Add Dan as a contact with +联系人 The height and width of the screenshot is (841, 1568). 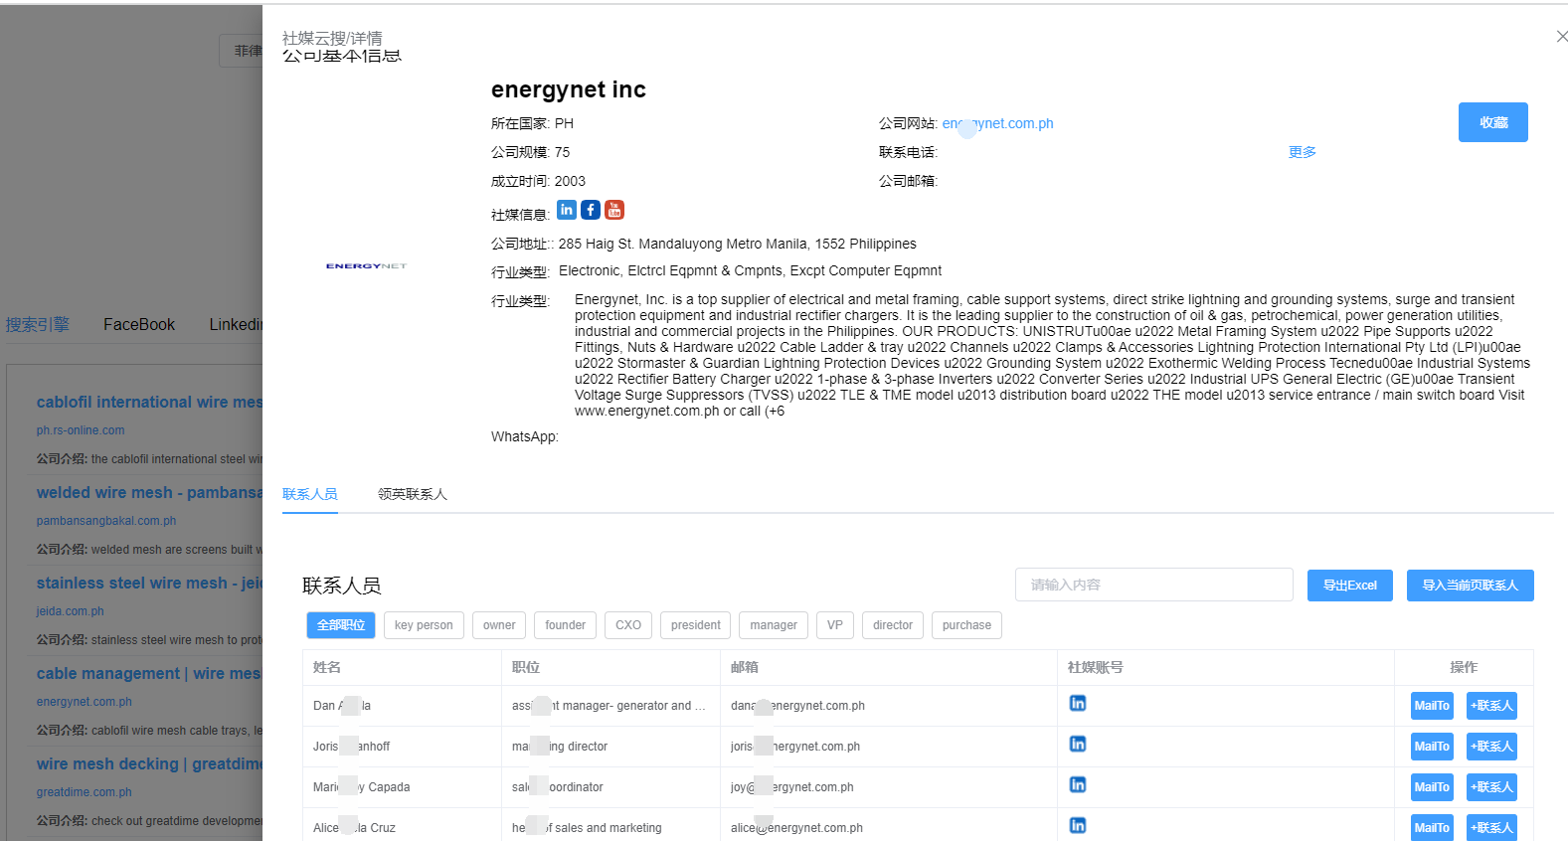(x=1491, y=706)
